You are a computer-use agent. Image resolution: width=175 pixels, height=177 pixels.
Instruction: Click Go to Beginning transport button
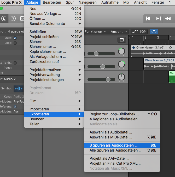click(148, 19)
